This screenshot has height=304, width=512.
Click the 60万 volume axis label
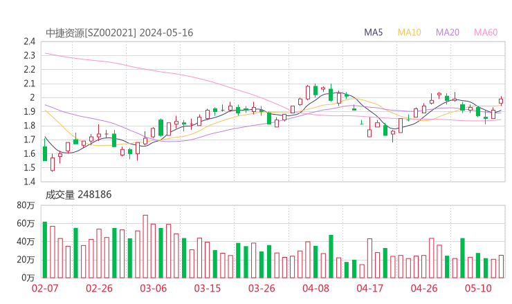tap(26, 223)
